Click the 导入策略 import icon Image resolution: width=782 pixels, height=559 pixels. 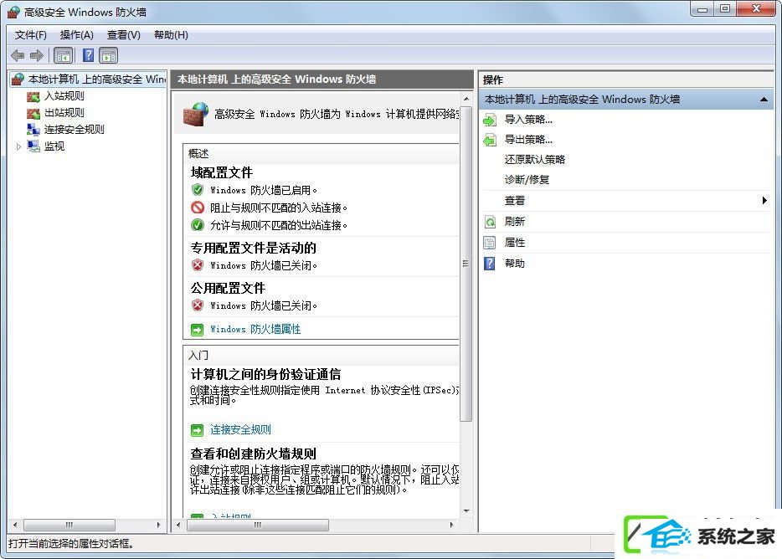coord(490,120)
